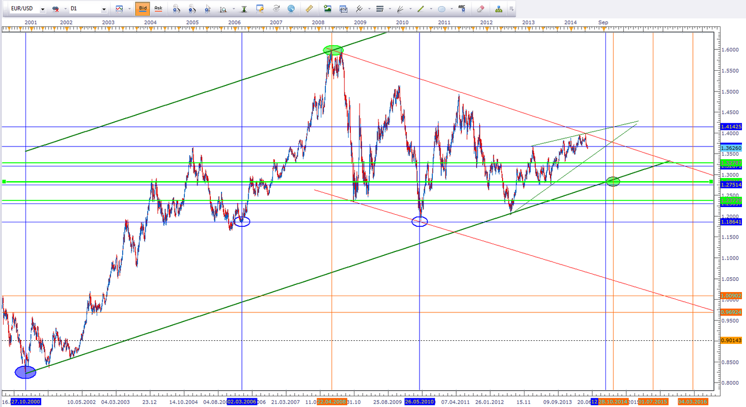Click the 26.05.2010 date marker
The image size is (746, 407).
click(x=419, y=402)
